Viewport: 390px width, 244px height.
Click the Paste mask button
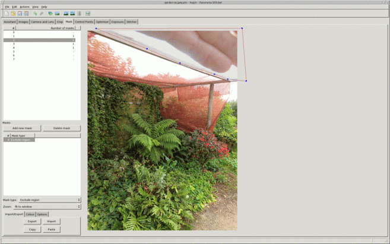point(52,230)
